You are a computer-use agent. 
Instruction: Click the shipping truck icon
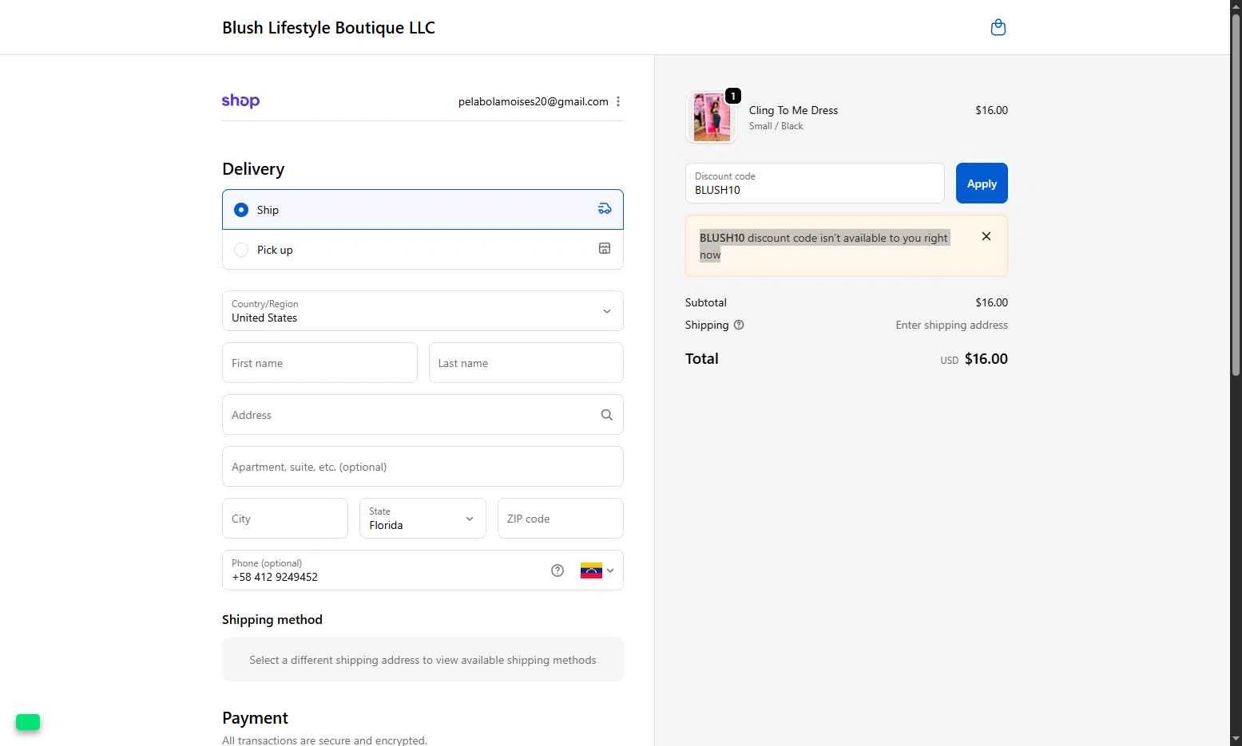(605, 209)
